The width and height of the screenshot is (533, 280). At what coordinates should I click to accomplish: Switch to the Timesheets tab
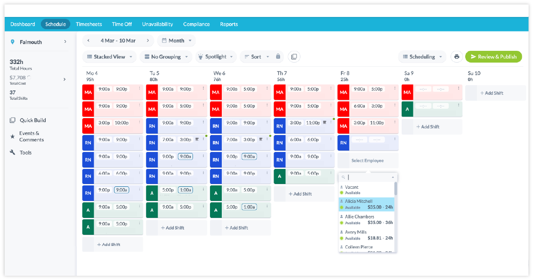click(x=89, y=24)
